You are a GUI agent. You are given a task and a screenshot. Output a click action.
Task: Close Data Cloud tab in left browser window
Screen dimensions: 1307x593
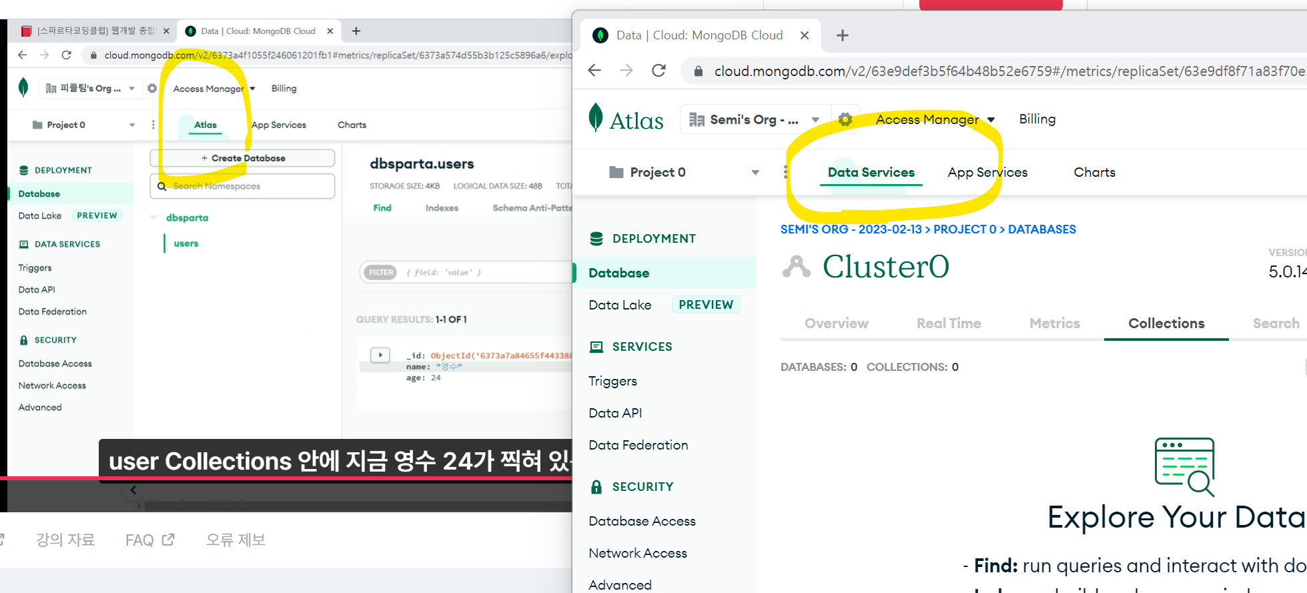(x=330, y=31)
